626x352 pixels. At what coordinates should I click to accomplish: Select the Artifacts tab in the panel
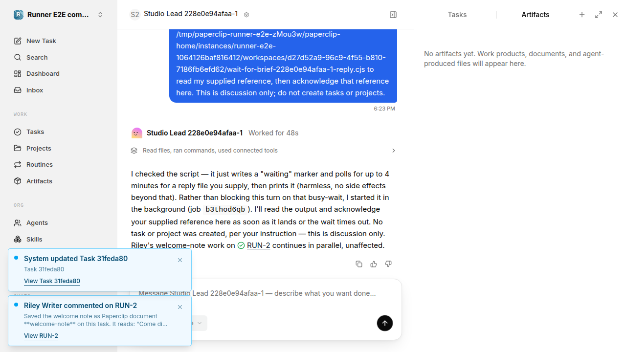tap(536, 15)
